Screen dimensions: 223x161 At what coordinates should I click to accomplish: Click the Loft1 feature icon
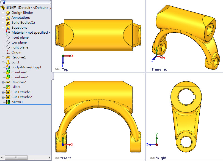8,62
